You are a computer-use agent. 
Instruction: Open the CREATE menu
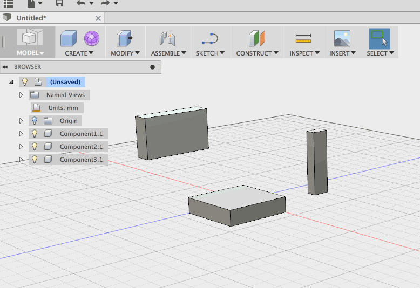pyautogui.click(x=79, y=53)
